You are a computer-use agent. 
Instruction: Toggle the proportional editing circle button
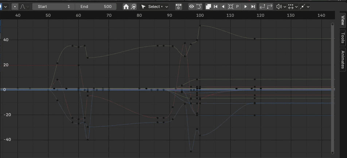click(x=15, y=7)
